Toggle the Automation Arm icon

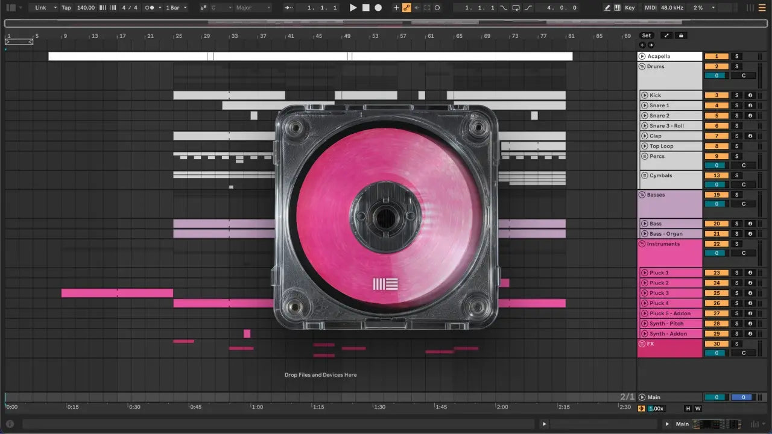(x=407, y=8)
